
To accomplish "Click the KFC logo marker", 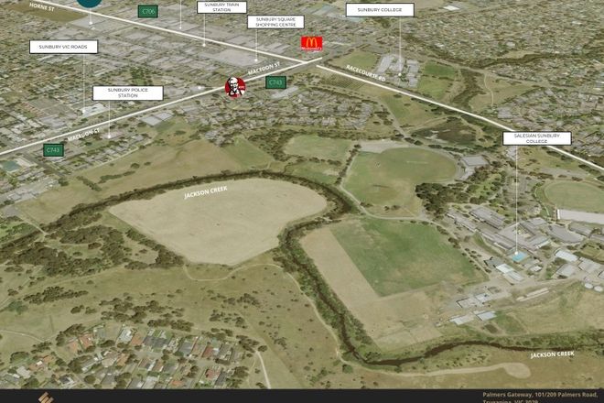I will point(235,87).
